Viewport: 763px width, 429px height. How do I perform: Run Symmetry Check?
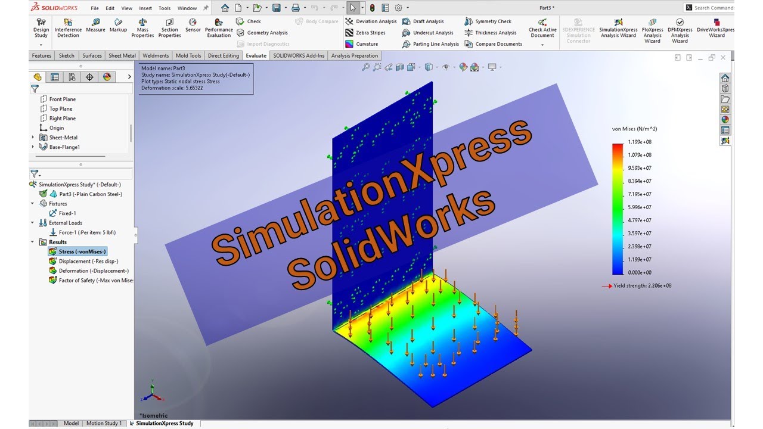(x=488, y=21)
